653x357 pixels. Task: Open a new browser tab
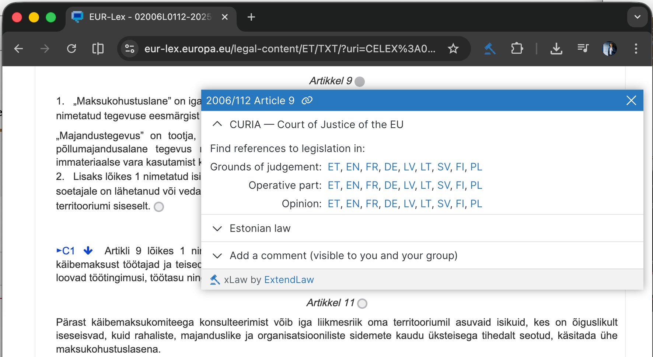coord(251,17)
